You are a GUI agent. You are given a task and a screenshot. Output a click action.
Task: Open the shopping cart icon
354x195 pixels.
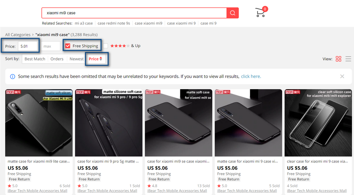click(261, 13)
